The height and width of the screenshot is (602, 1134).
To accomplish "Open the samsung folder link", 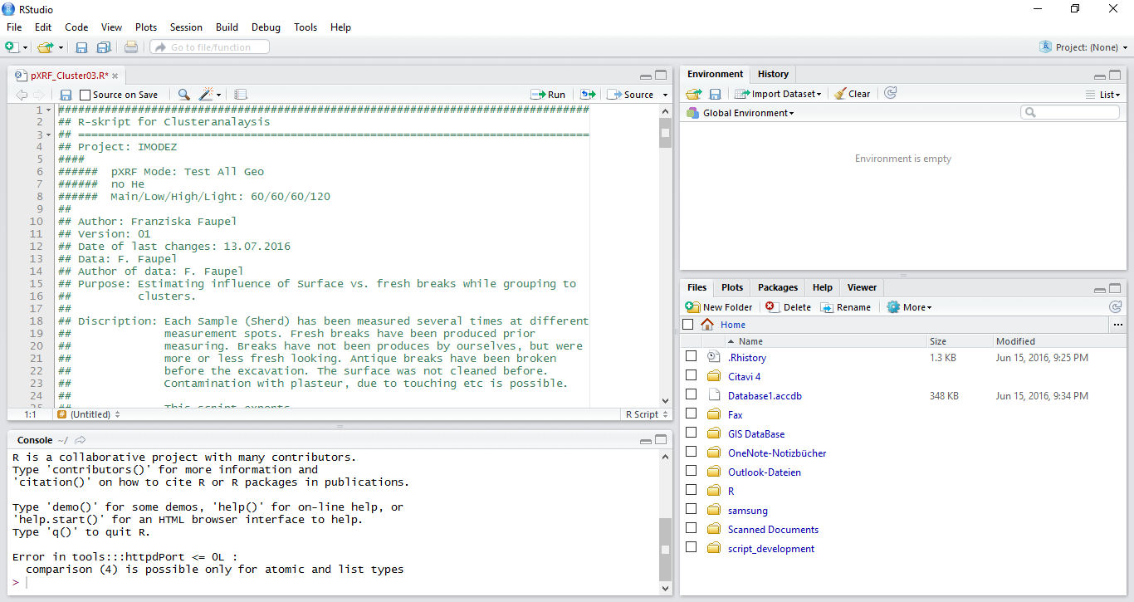I will click(748, 511).
